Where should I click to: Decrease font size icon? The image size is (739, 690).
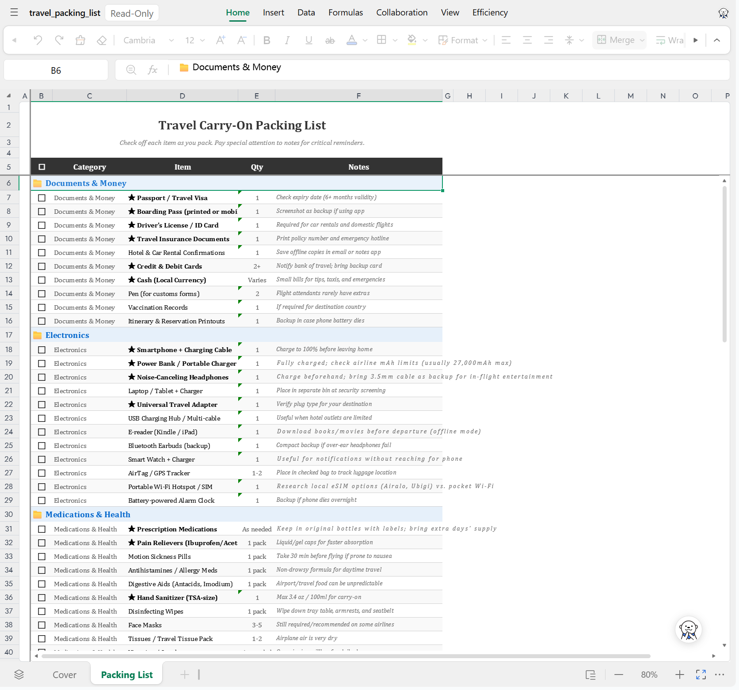coord(241,40)
